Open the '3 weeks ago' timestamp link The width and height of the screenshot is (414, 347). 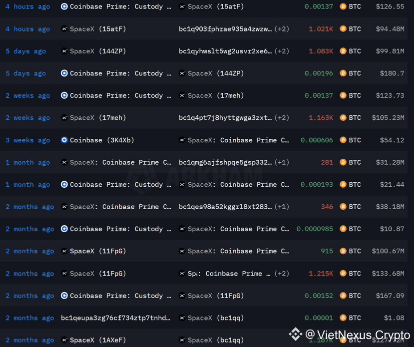(x=28, y=140)
